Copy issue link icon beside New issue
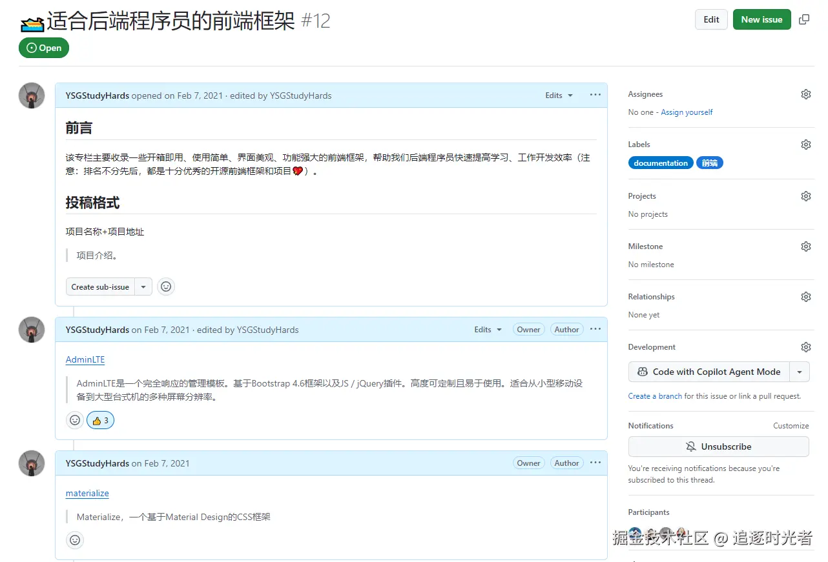Image resolution: width=828 pixels, height=562 pixels. click(804, 19)
